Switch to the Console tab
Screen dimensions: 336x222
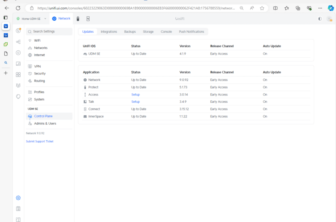166,31
